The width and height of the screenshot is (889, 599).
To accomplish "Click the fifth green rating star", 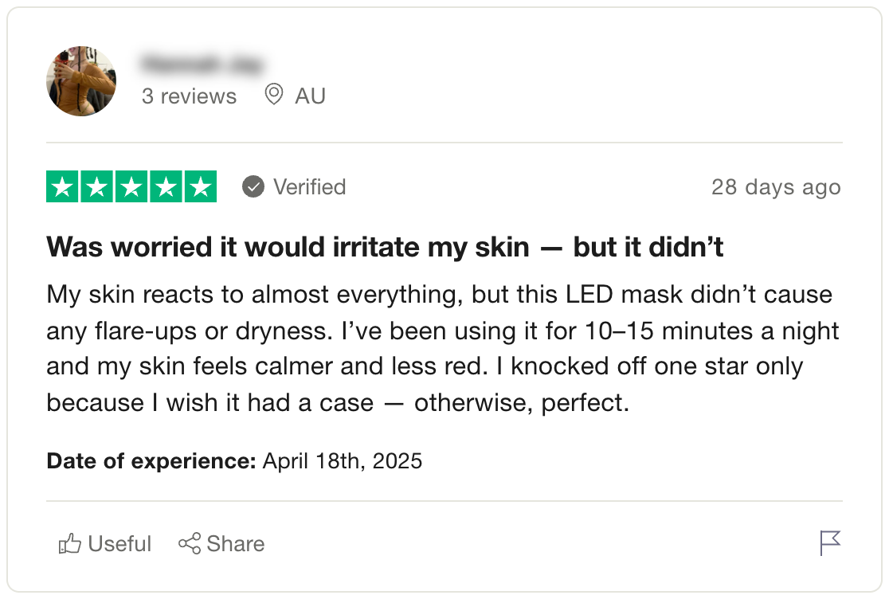I will (201, 186).
